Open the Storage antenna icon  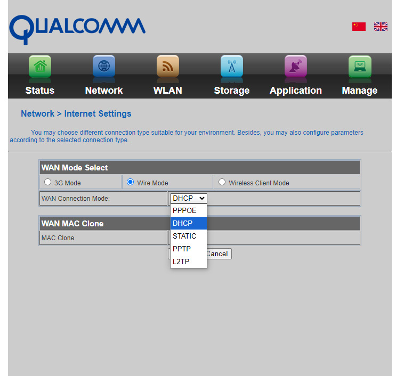pos(232,67)
